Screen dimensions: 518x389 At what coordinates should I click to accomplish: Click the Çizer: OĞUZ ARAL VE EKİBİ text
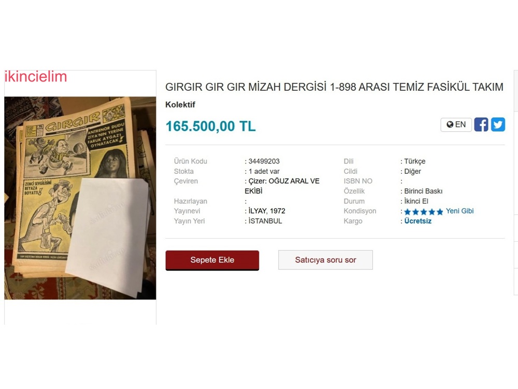point(282,186)
